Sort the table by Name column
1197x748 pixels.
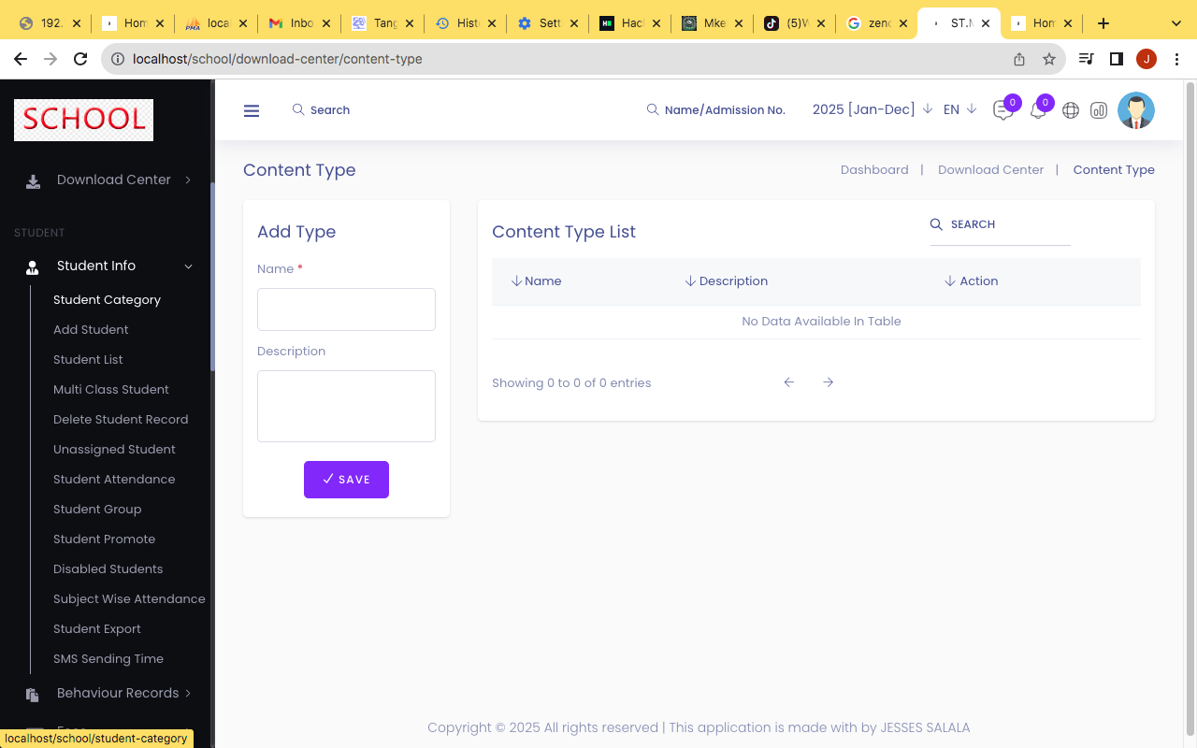(x=536, y=280)
